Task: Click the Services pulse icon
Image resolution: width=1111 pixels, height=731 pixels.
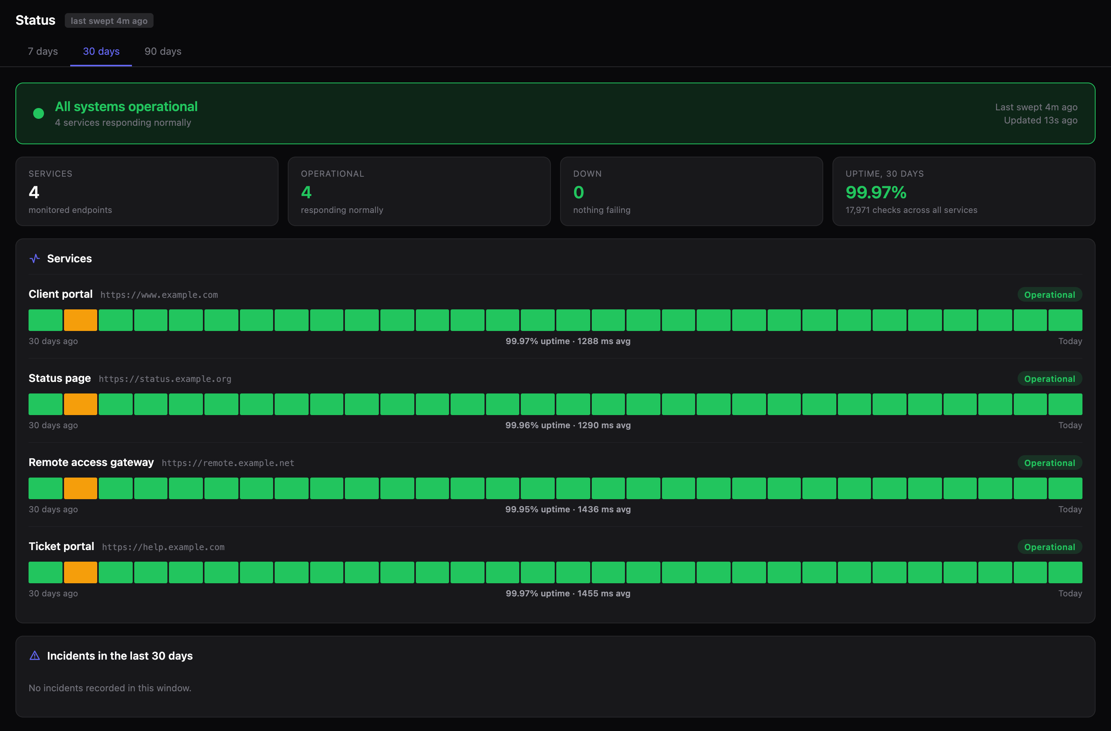Action: click(x=35, y=258)
